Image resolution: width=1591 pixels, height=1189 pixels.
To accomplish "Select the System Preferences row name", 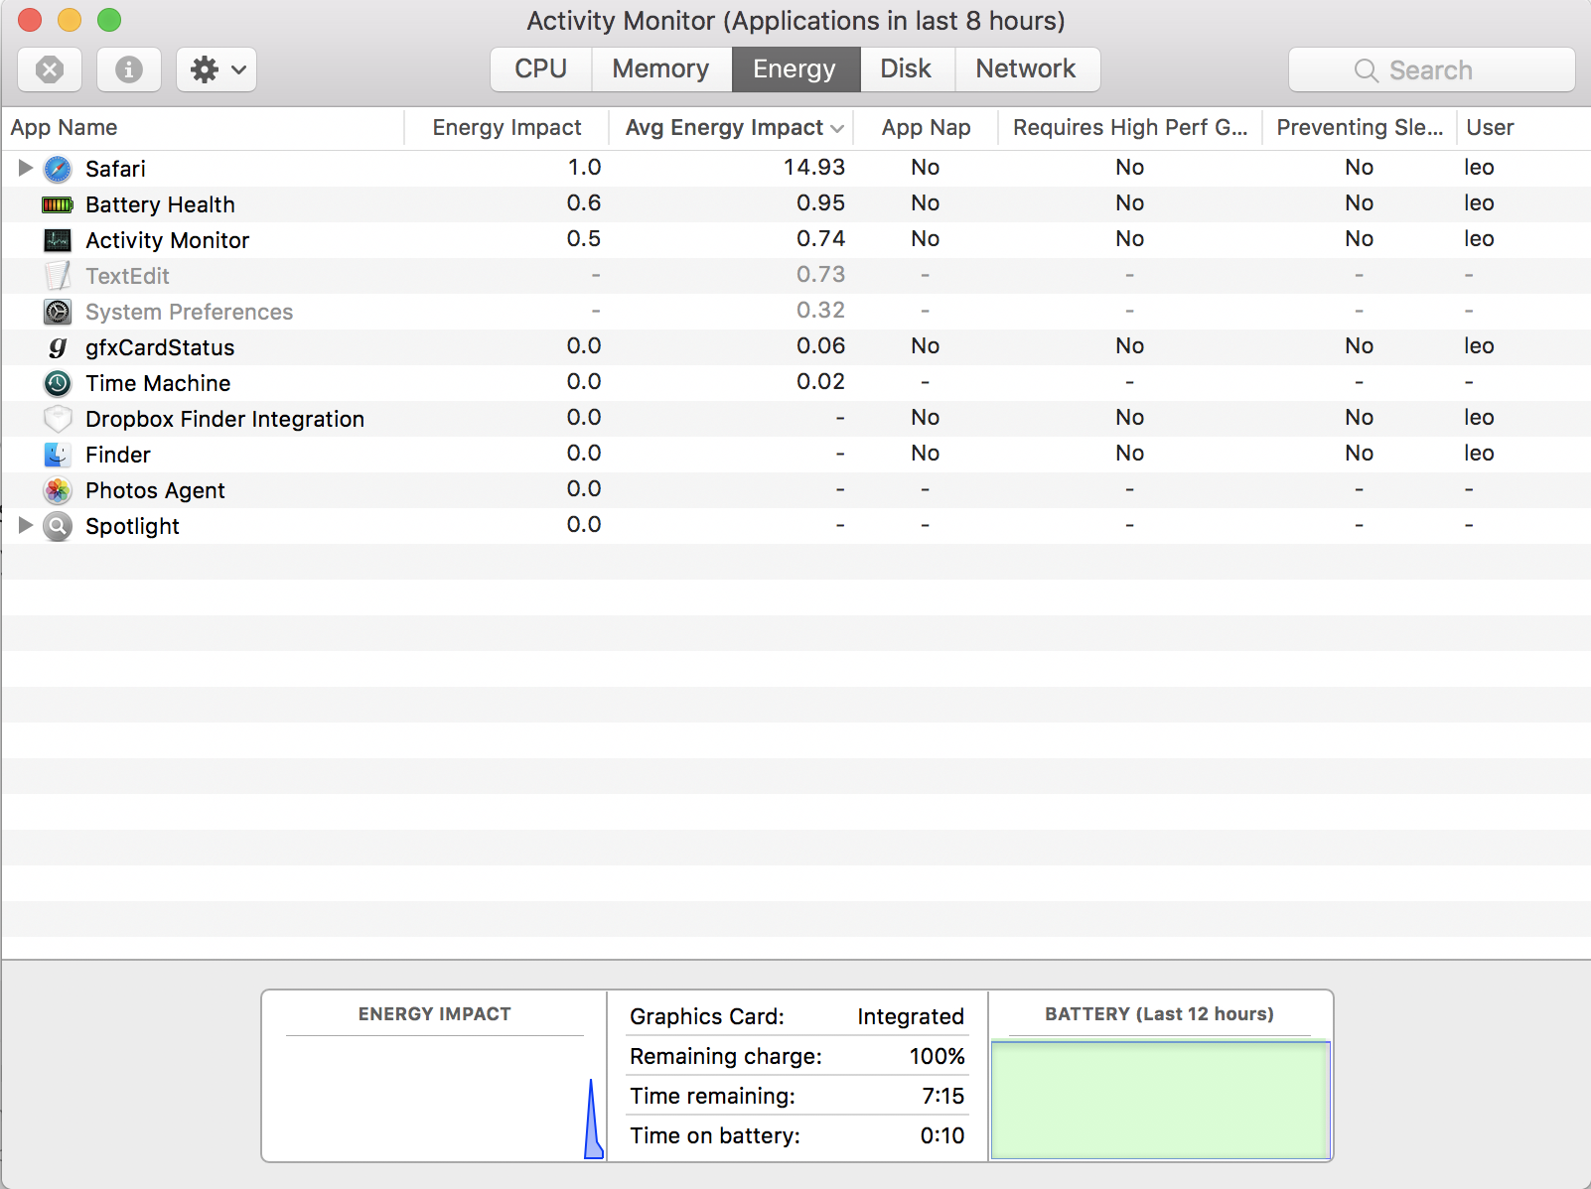I will point(189,312).
